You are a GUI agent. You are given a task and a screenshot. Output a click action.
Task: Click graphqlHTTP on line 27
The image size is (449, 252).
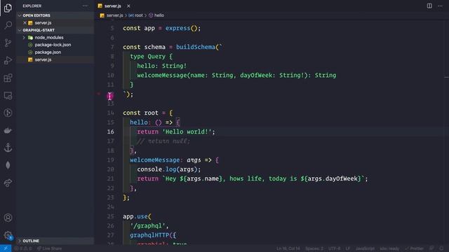click(149, 235)
